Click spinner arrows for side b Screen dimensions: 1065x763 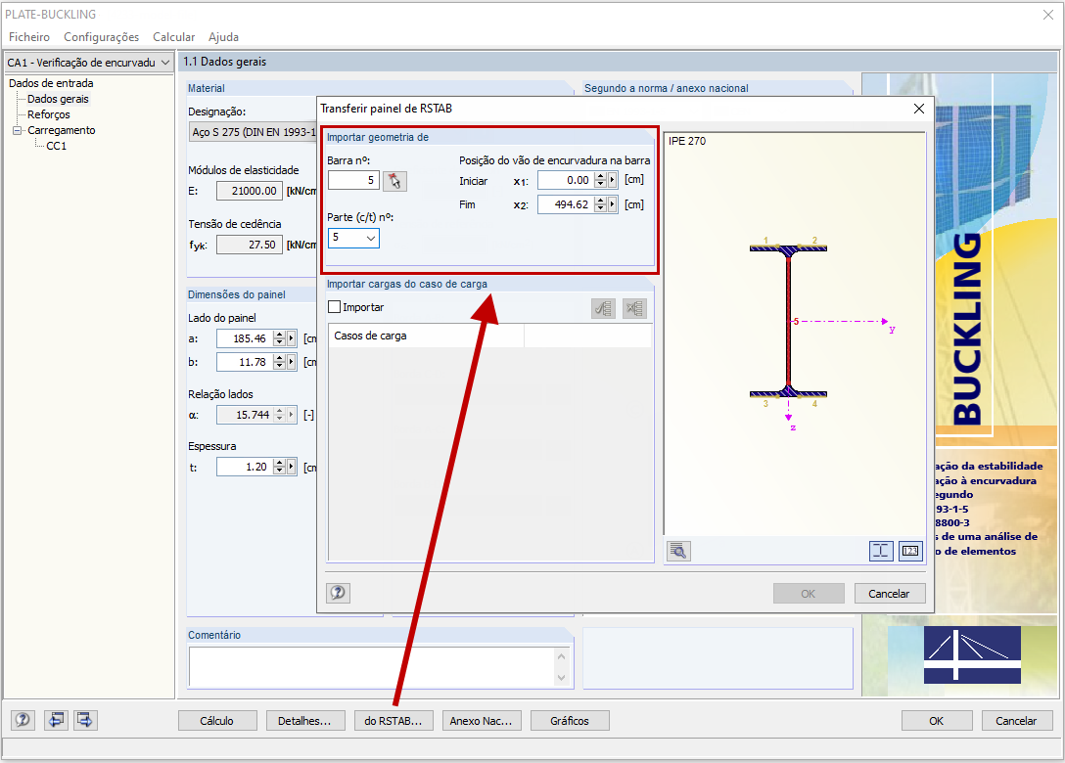pyautogui.click(x=279, y=362)
